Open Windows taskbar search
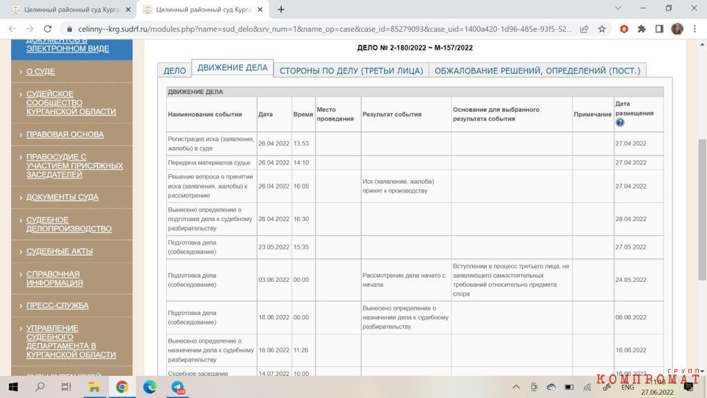 pyautogui.click(x=40, y=387)
